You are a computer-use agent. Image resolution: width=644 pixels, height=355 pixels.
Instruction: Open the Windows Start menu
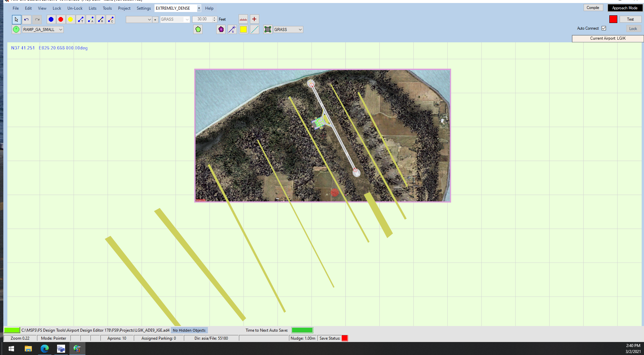pos(11,349)
